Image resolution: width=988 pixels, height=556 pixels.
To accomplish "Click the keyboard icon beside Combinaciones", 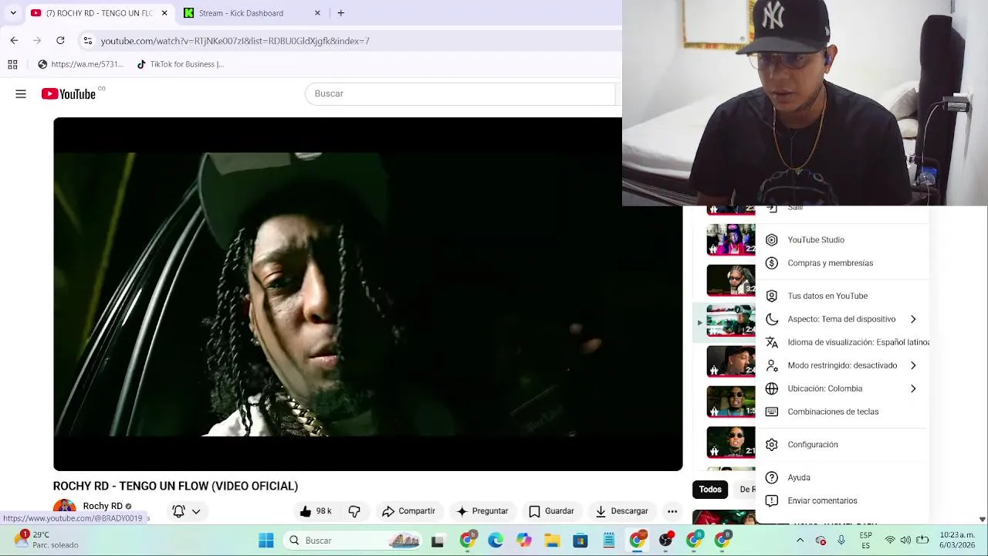I will pyautogui.click(x=771, y=412).
